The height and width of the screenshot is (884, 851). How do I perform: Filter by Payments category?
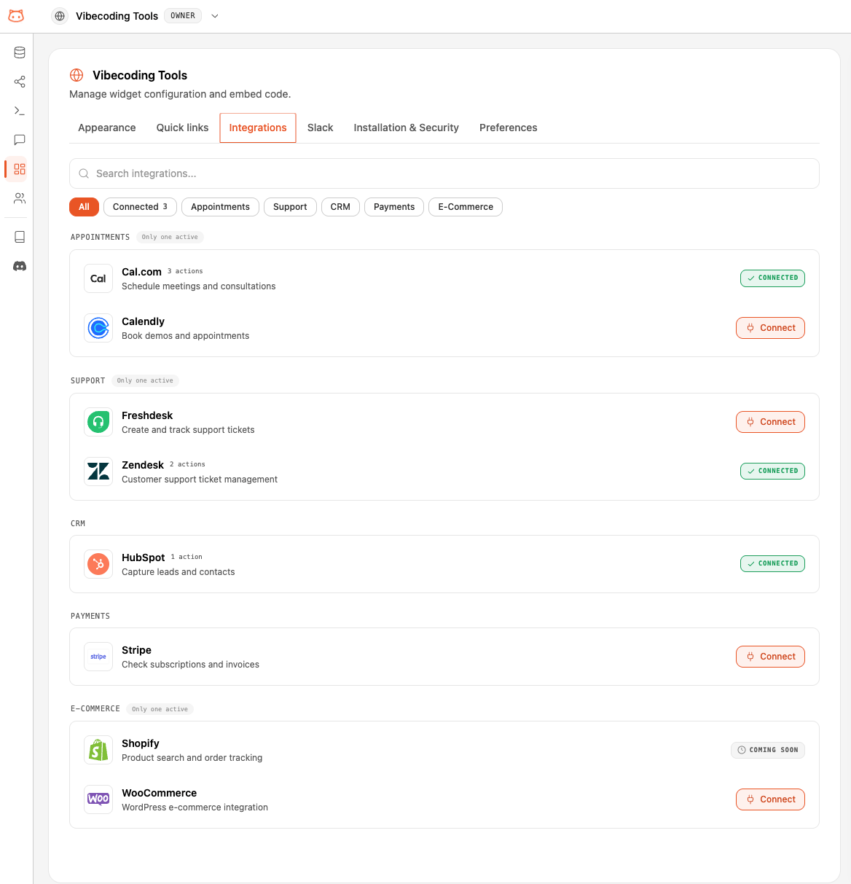(x=394, y=207)
